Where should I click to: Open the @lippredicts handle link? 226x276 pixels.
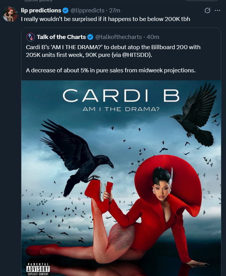pos(88,11)
